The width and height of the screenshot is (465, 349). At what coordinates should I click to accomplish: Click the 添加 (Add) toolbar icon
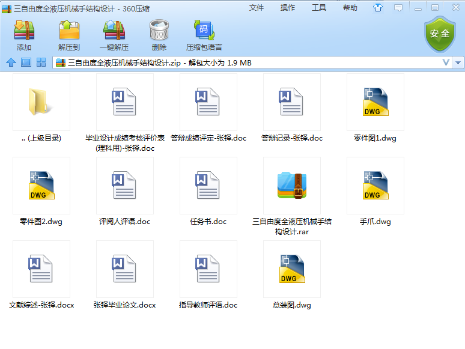[24, 30]
